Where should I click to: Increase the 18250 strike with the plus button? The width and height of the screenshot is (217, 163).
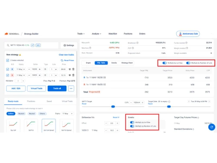[x=39, y=69]
